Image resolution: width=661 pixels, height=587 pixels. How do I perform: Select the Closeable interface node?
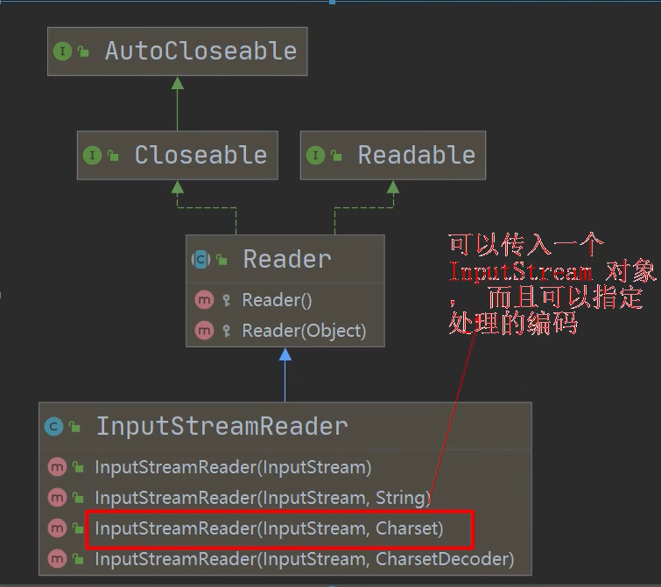tap(200, 156)
